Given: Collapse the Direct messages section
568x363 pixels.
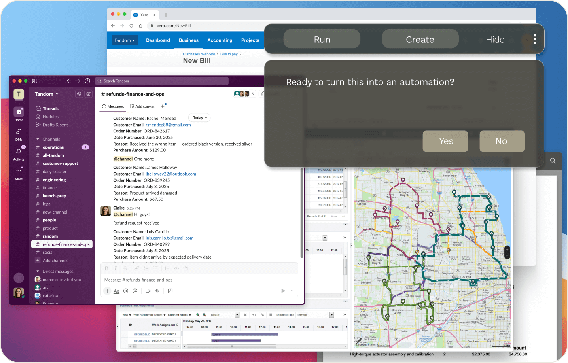Looking at the screenshot, I should (x=38, y=272).
